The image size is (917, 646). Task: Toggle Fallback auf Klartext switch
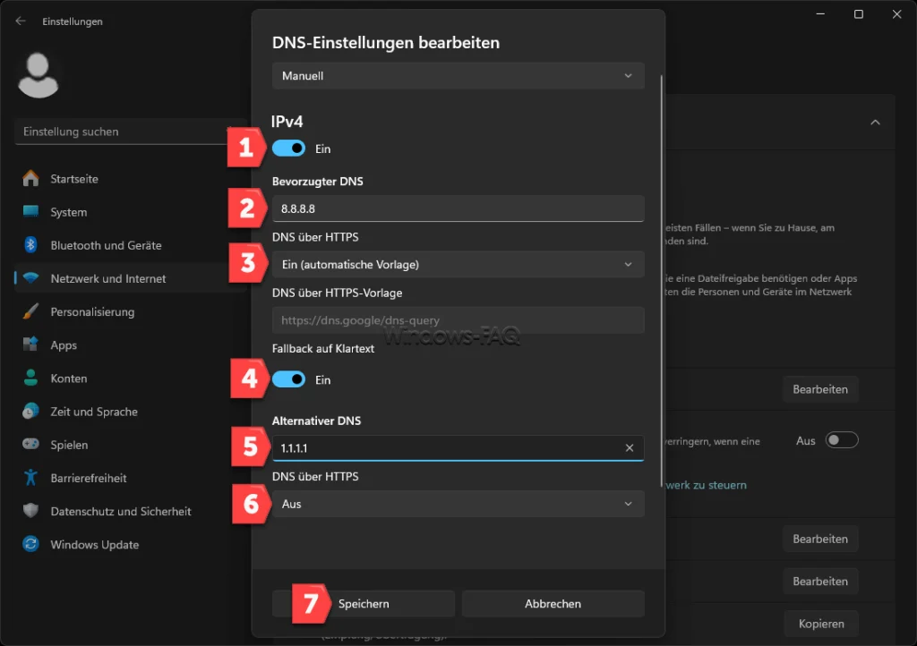(288, 379)
